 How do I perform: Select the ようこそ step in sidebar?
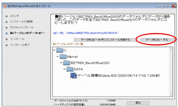click(x=14, y=16)
